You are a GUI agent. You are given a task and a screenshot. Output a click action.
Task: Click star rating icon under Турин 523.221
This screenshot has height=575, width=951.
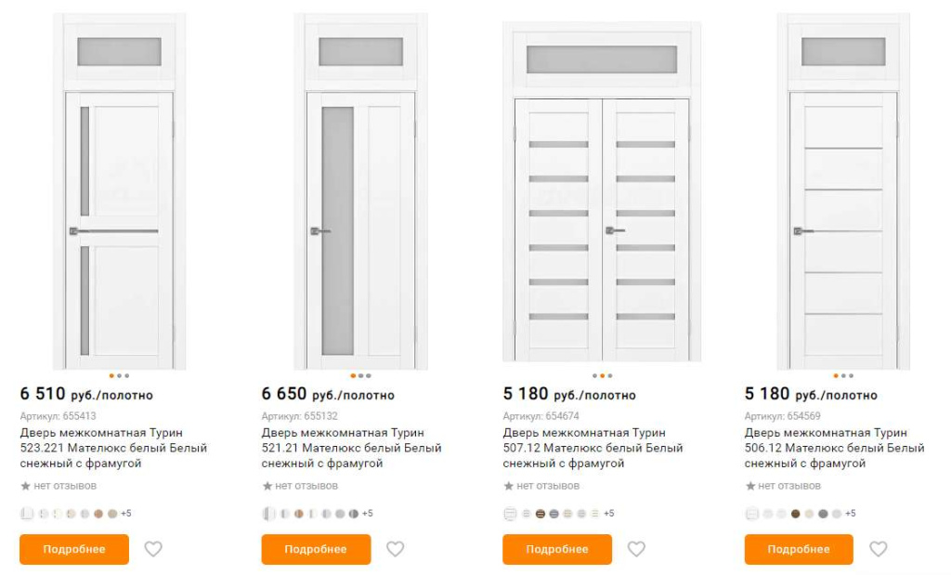coord(25,486)
